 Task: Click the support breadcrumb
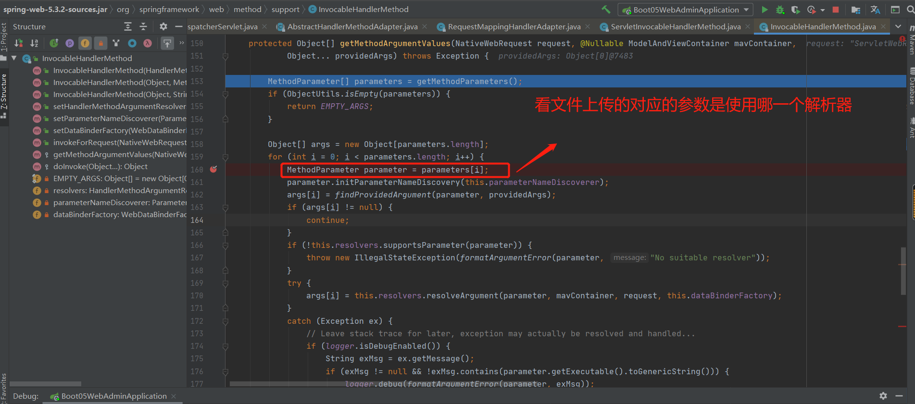(x=285, y=9)
